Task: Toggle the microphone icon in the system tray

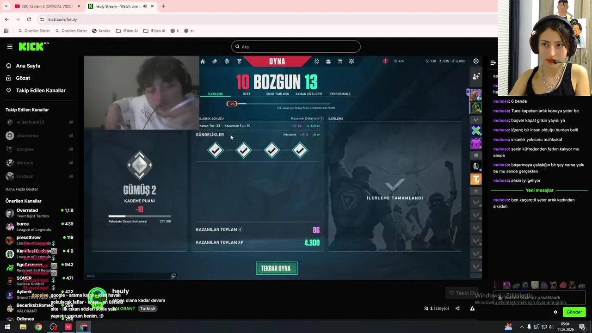Action: click(529, 327)
